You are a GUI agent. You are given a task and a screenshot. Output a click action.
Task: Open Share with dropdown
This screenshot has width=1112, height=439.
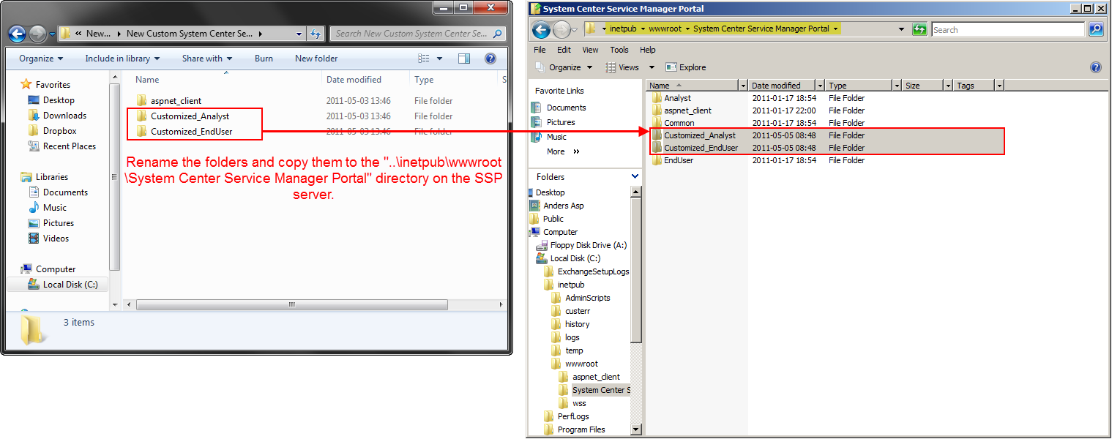(207, 59)
